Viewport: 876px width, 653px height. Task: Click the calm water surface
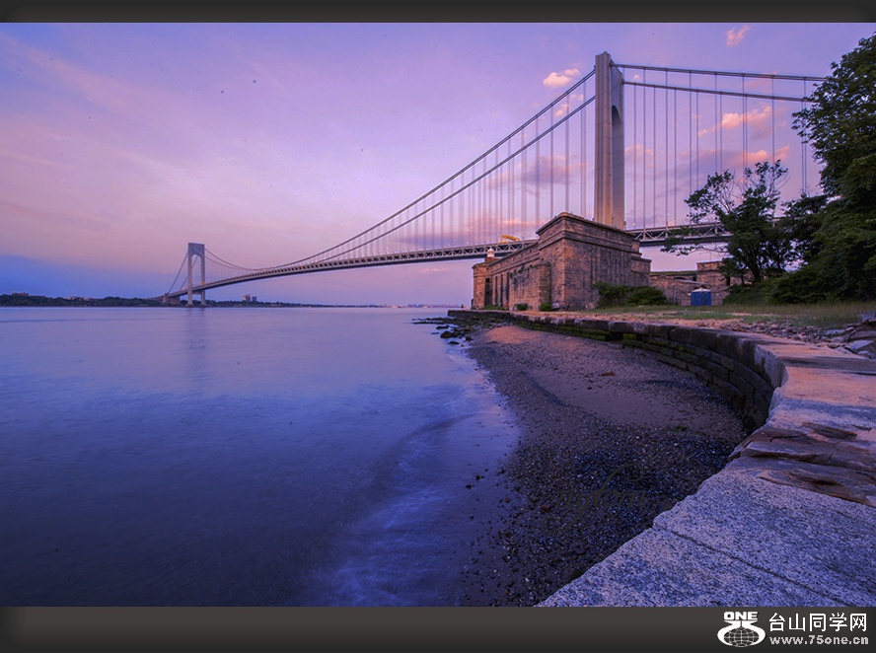pyautogui.click(x=197, y=444)
